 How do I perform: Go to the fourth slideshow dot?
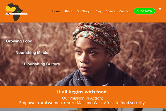[87, 79]
